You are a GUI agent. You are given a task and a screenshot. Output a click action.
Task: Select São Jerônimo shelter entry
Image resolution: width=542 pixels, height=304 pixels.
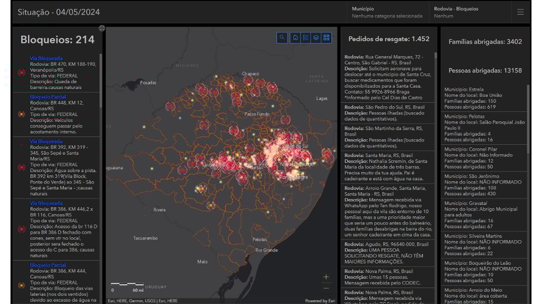point(483,185)
